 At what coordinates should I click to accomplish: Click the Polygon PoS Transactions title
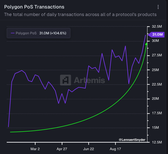pyautogui.click(x=34, y=7)
